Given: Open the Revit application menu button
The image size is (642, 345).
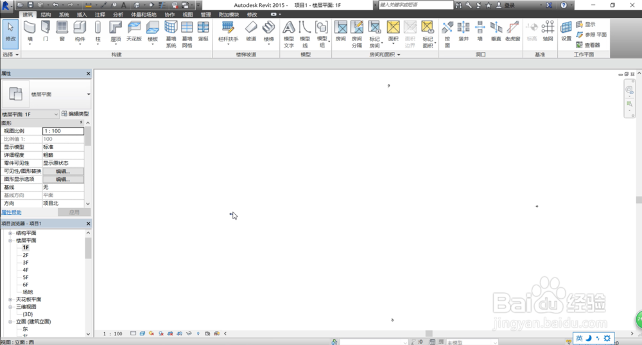Looking at the screenshot, I should tap(6, 6).
